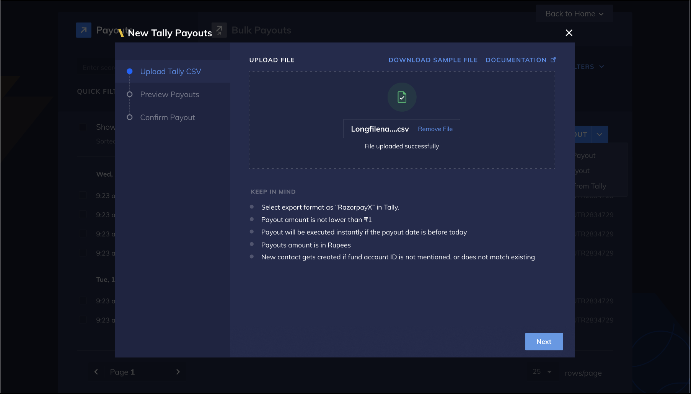Open the Documentation external link icon
Screen dimensions: 691x394
(553, 60)
